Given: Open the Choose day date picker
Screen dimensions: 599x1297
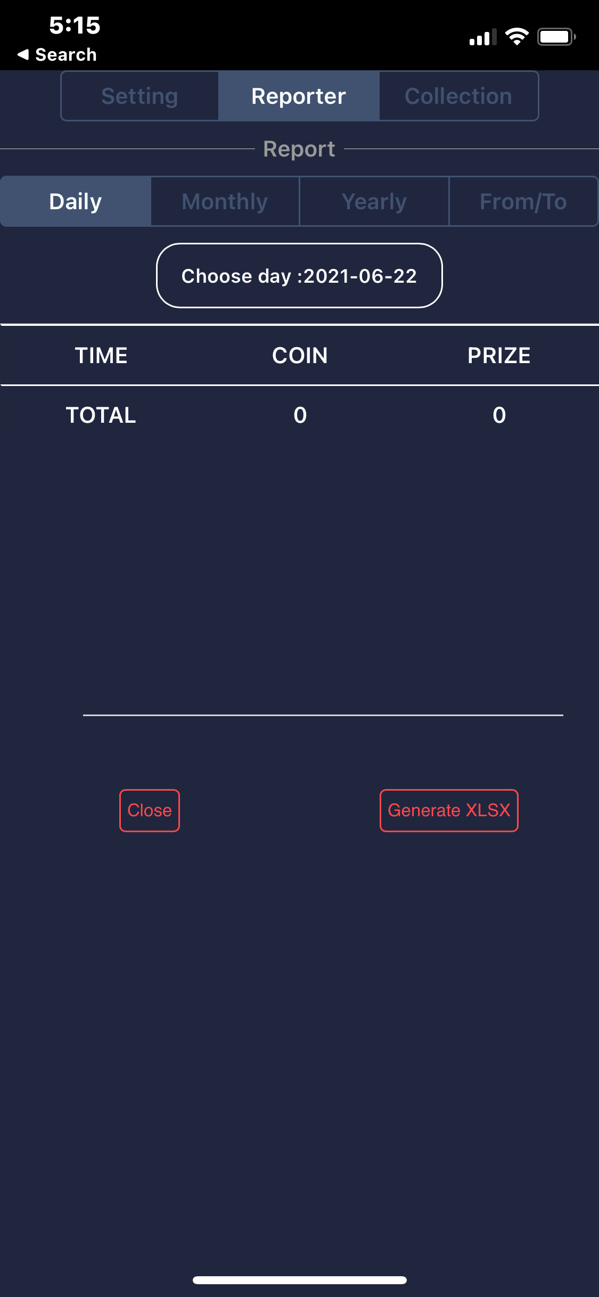Looking at the screenshot, I should pos(299,276).
